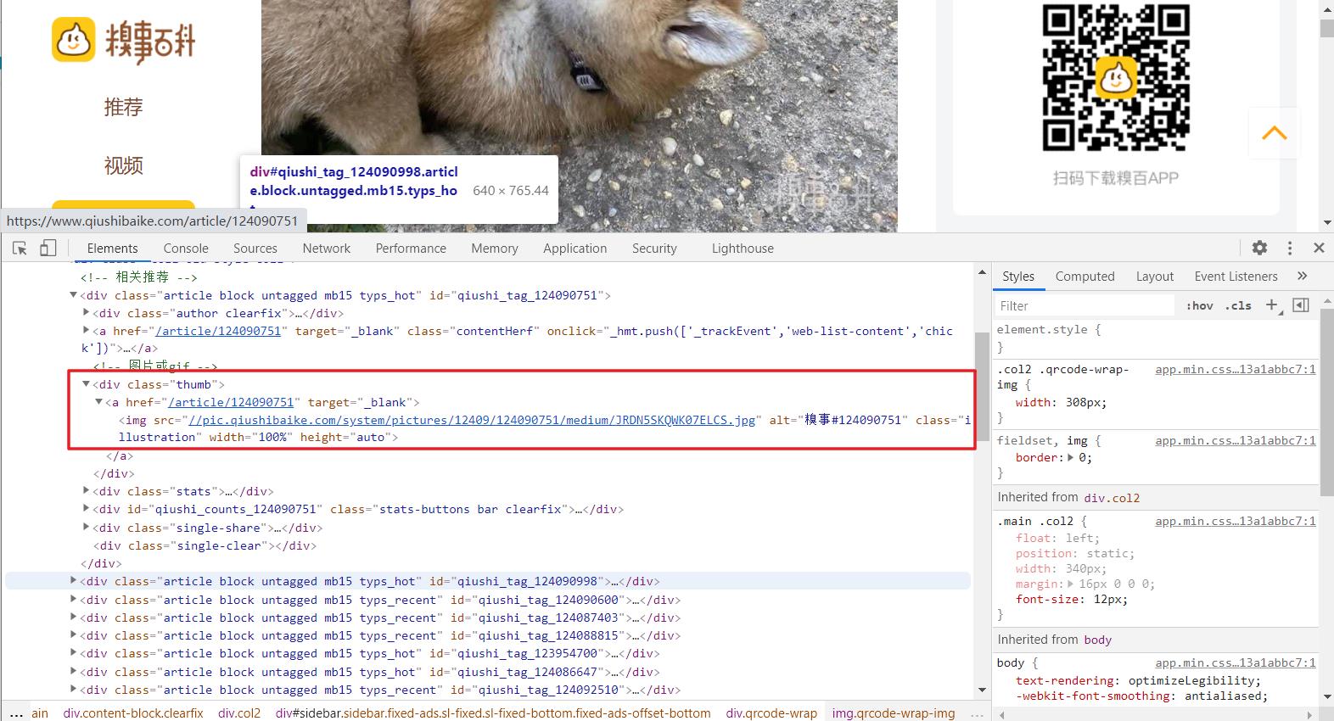Collapse the thumb div node
1334x721 pixels.
pyautogui.click(x=86, y=384)
